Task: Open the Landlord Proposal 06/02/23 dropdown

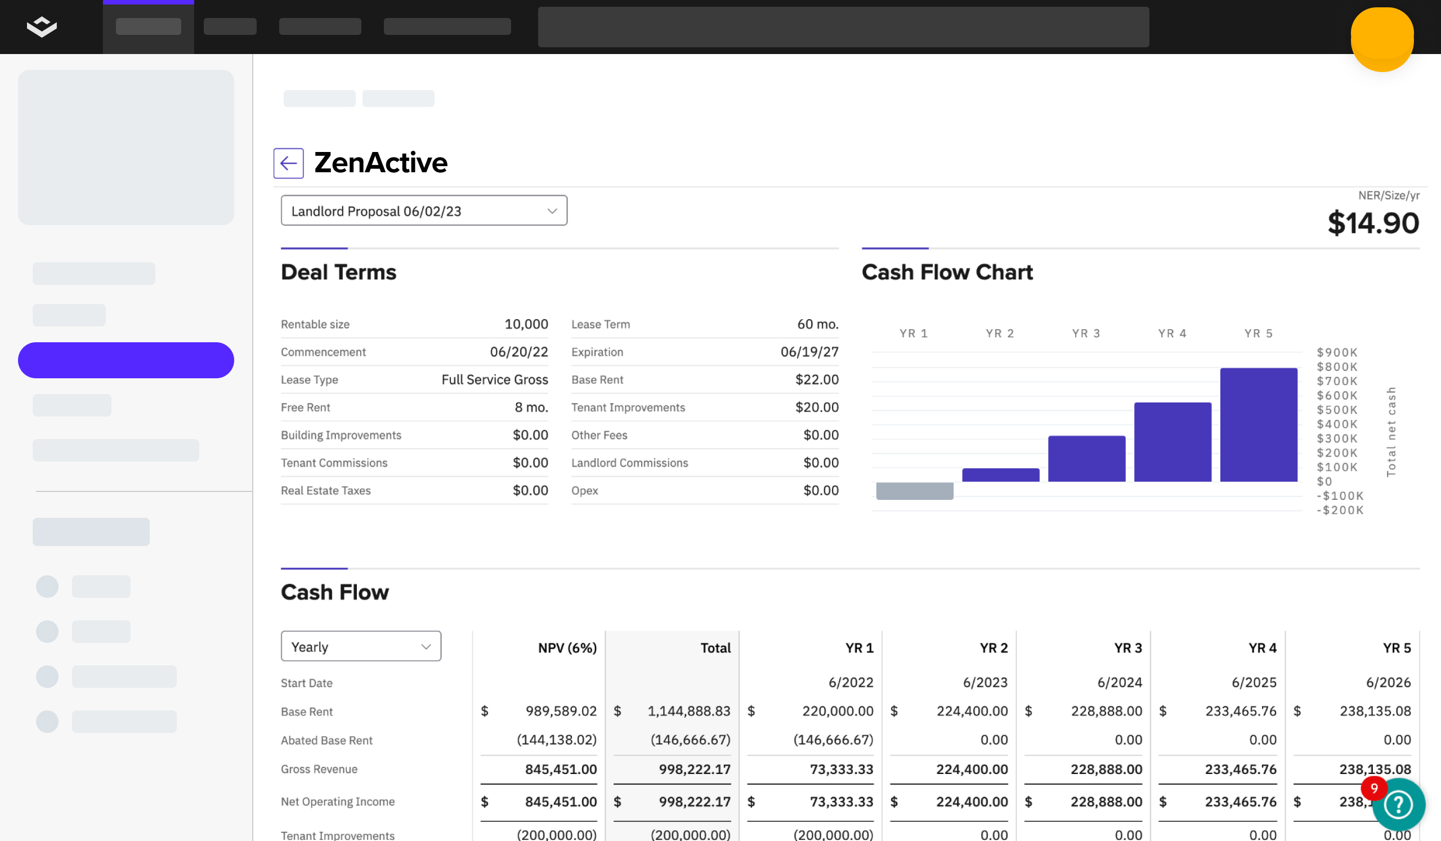Action: [424, 211]
